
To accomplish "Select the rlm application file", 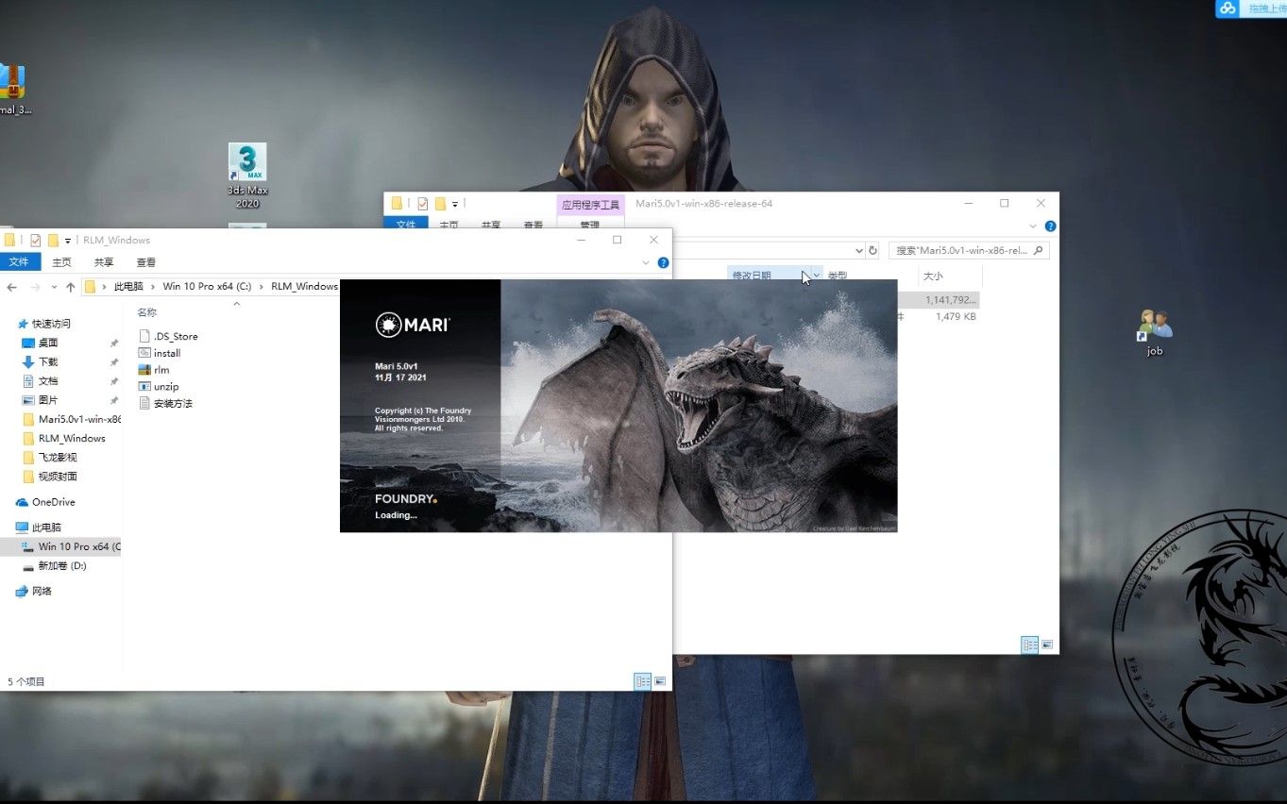I will pos(154,370).
